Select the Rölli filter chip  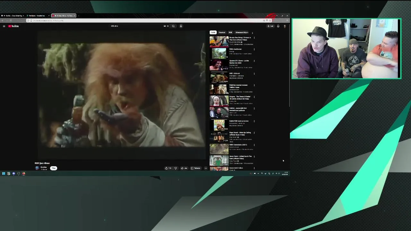(230, 32)
